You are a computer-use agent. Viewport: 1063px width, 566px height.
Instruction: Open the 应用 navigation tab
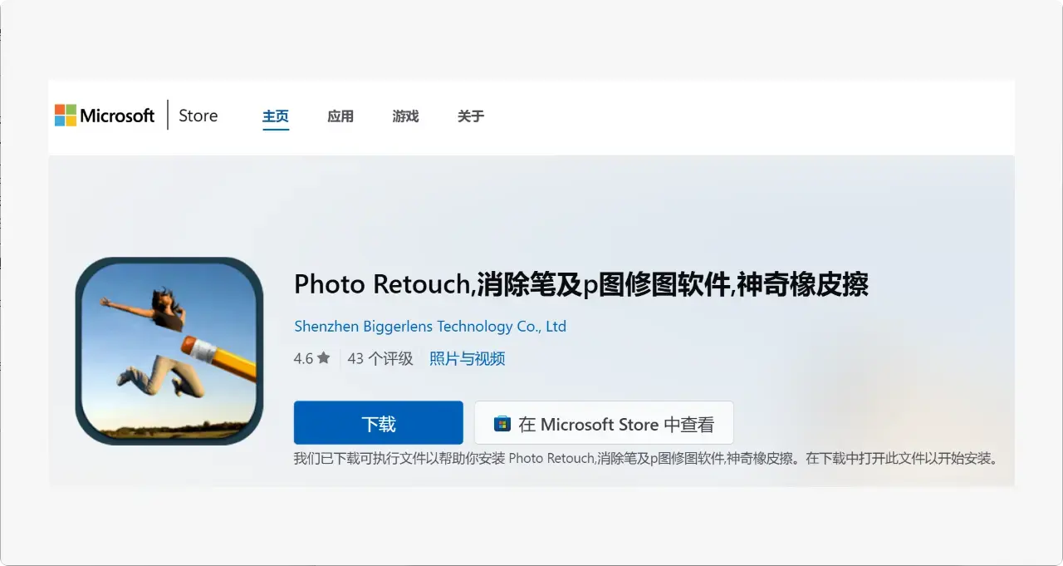tap(340, 116)
